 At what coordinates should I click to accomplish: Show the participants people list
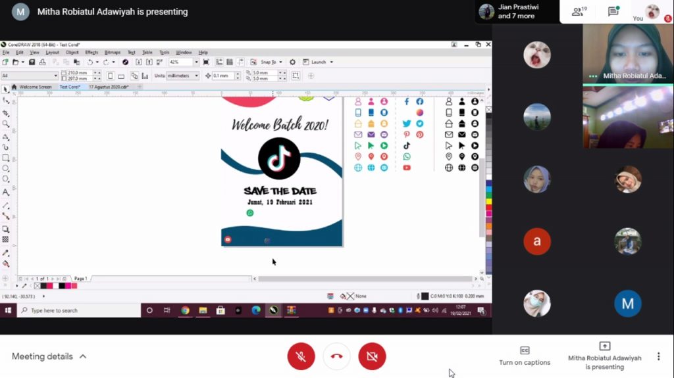pyautogui.click(x=579, y=12)
